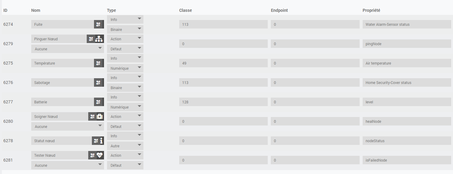The image size is (453, 174).
Task: Edit the Soigner Nœud name field
Action: 60,116
